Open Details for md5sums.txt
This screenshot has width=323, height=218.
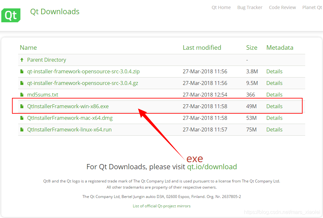pyautogui.click(x=274, y=95)
